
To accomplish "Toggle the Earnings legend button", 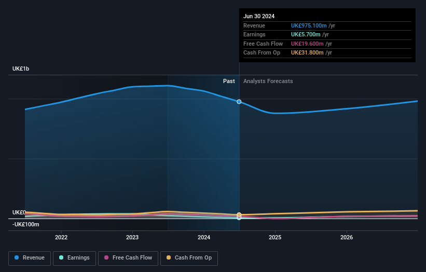I will 74,258.
